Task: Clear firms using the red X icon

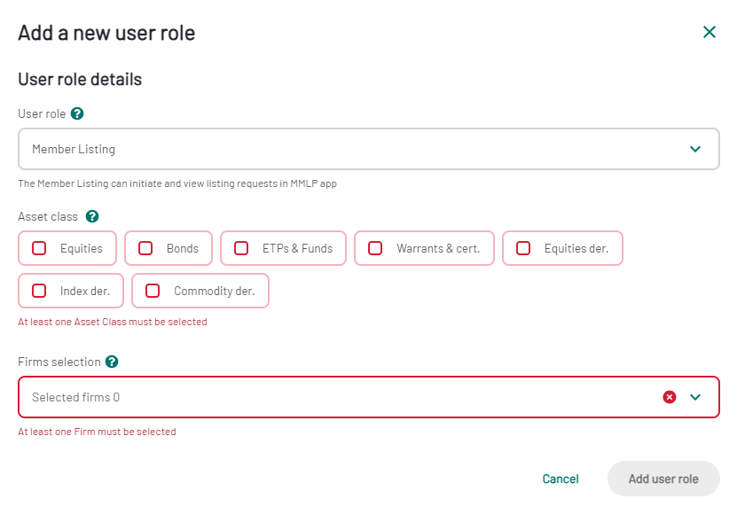Action: point(670,397)
